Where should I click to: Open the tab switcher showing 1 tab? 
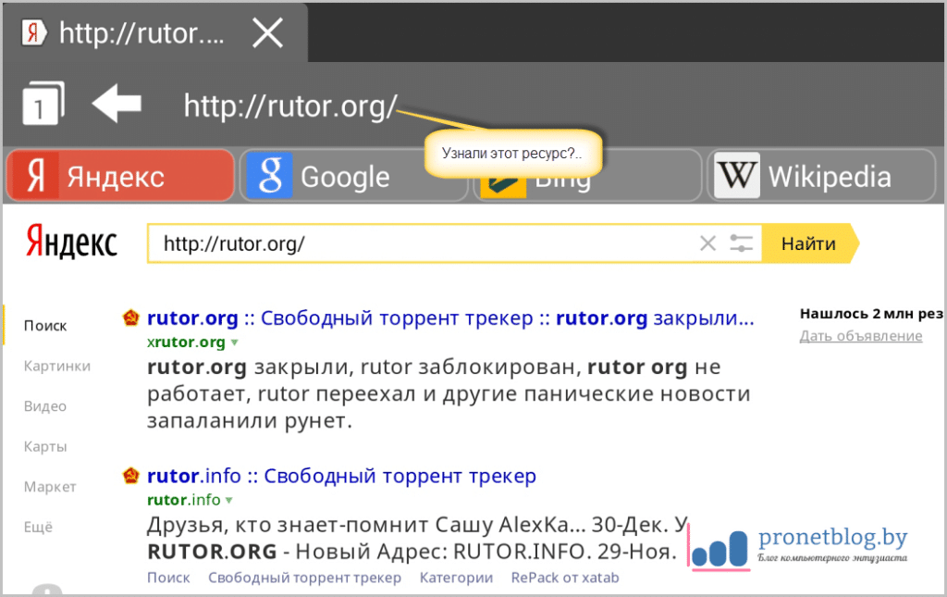43,103
